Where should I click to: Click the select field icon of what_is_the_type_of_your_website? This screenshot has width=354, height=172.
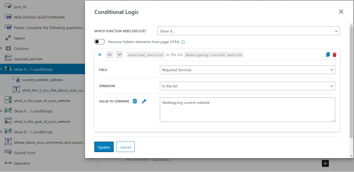tap(8, 100)
